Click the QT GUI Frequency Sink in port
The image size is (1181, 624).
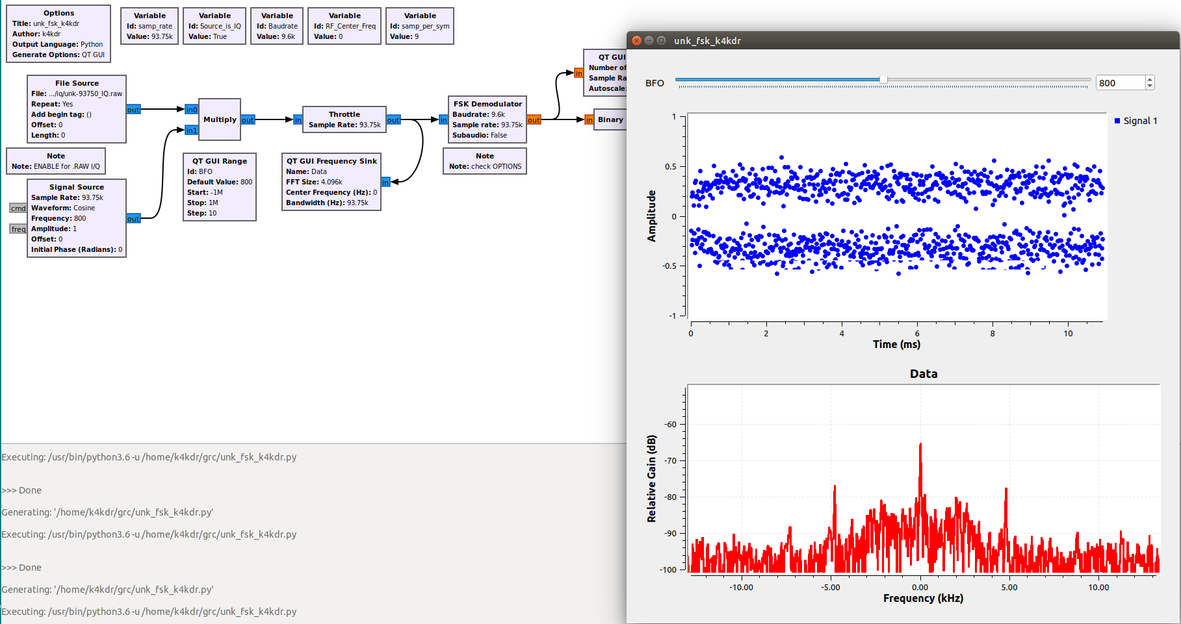click(x=385, y=182)
